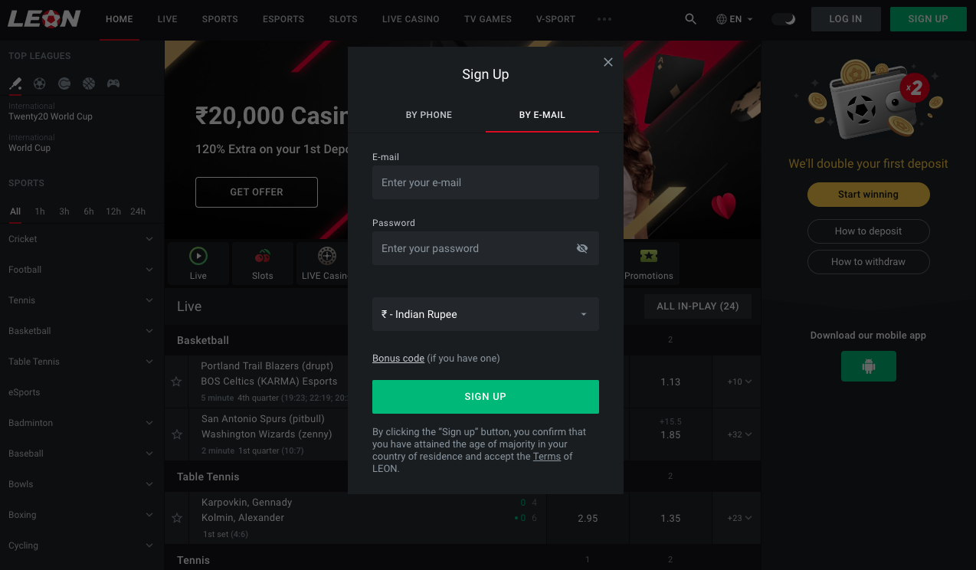This screenshot has width=976, height=570.
Task: Switch to the BY PHONE signup tab
Action: tap(429, 114)
